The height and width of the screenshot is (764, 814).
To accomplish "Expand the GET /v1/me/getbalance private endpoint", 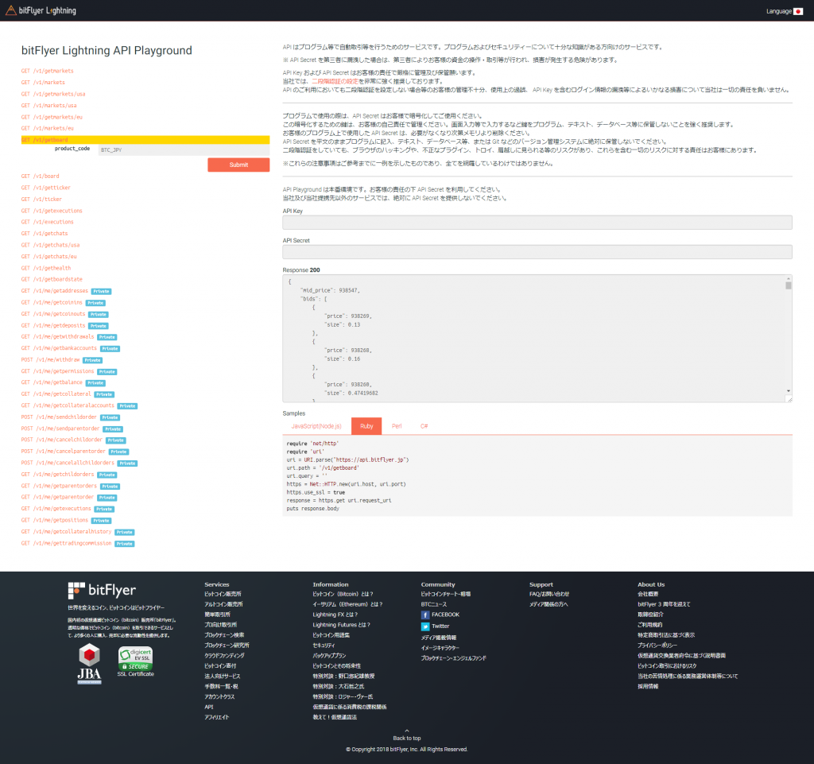I will [x=52, y=382].
